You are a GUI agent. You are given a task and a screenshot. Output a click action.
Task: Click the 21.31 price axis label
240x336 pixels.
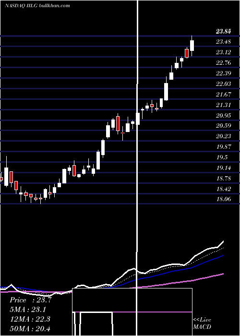click(224, 105)
